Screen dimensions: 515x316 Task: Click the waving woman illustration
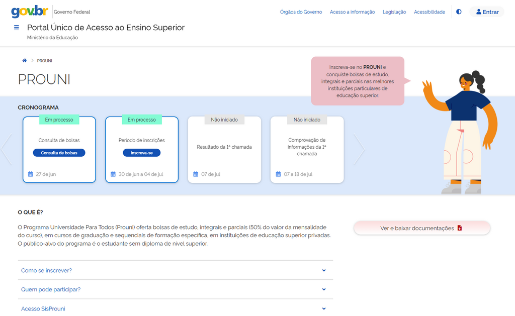[461, 133]
